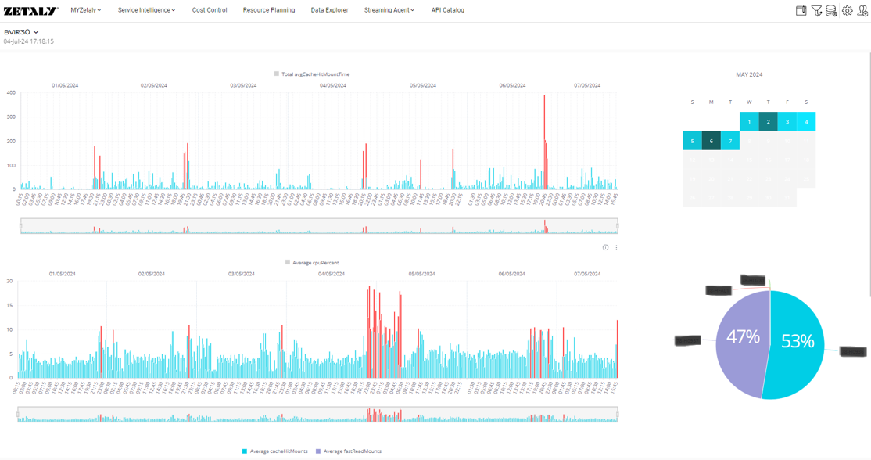This screenshot has width=871, height=460.
Task: Open the Service Intelligence dropdown menu
Action: 144,10
